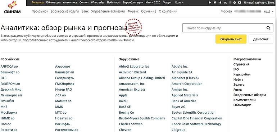Open the Облигации top menu item
Viewport: 277px width, 132px height.
click(x=53, y=3)
